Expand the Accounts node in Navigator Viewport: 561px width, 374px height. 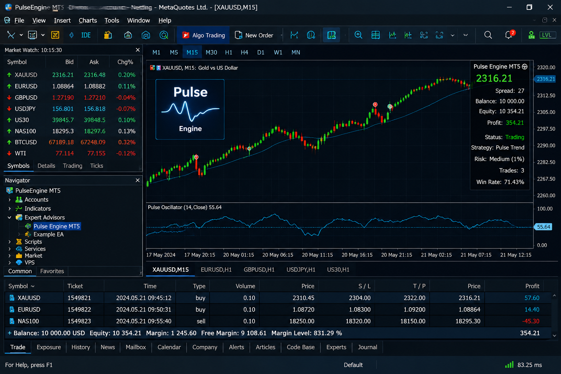9,200
